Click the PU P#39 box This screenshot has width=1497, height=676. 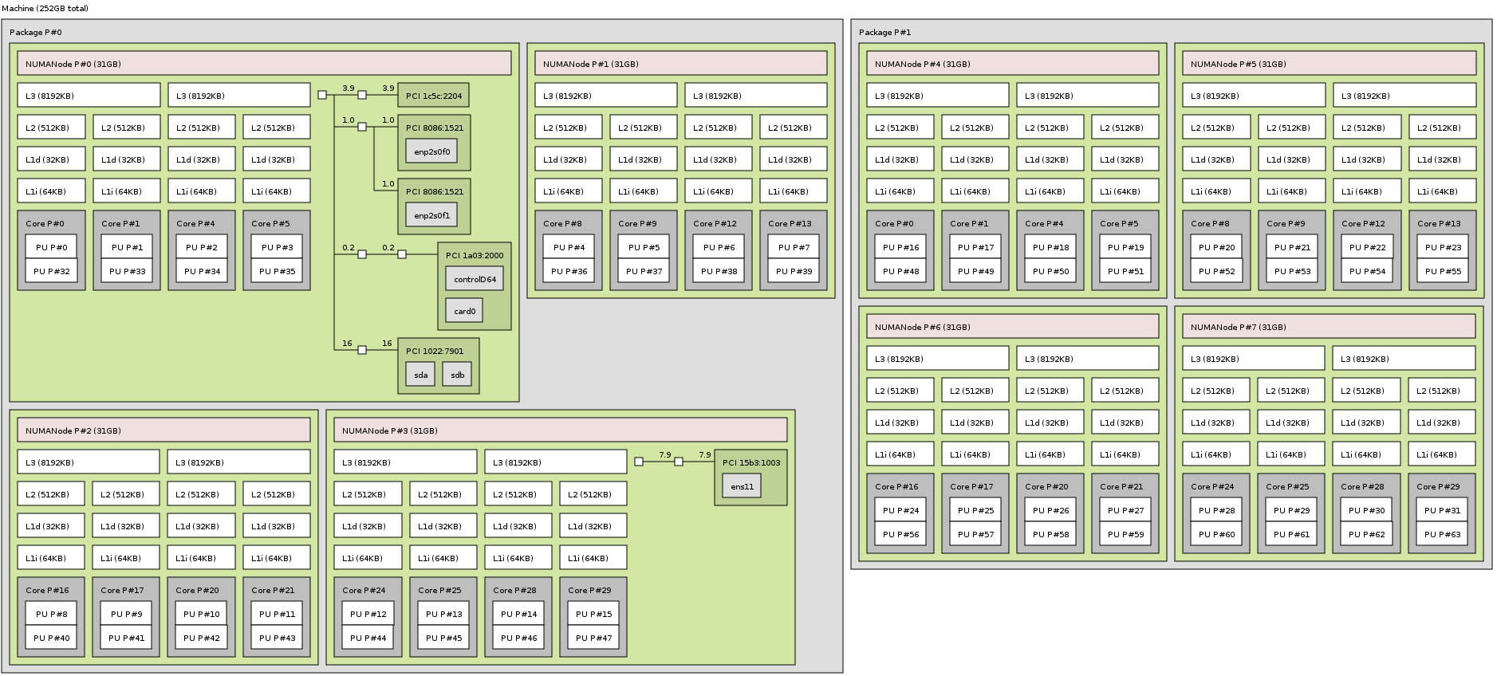point(794,271)
